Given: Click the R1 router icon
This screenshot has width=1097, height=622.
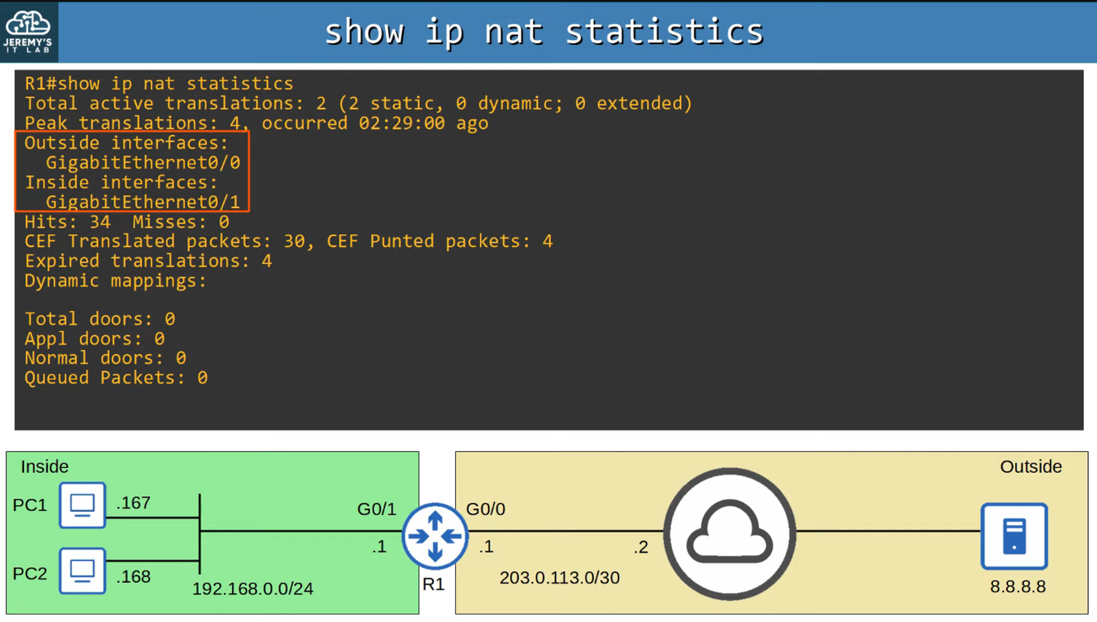Looking at the screenshot, I should [435, 536].
